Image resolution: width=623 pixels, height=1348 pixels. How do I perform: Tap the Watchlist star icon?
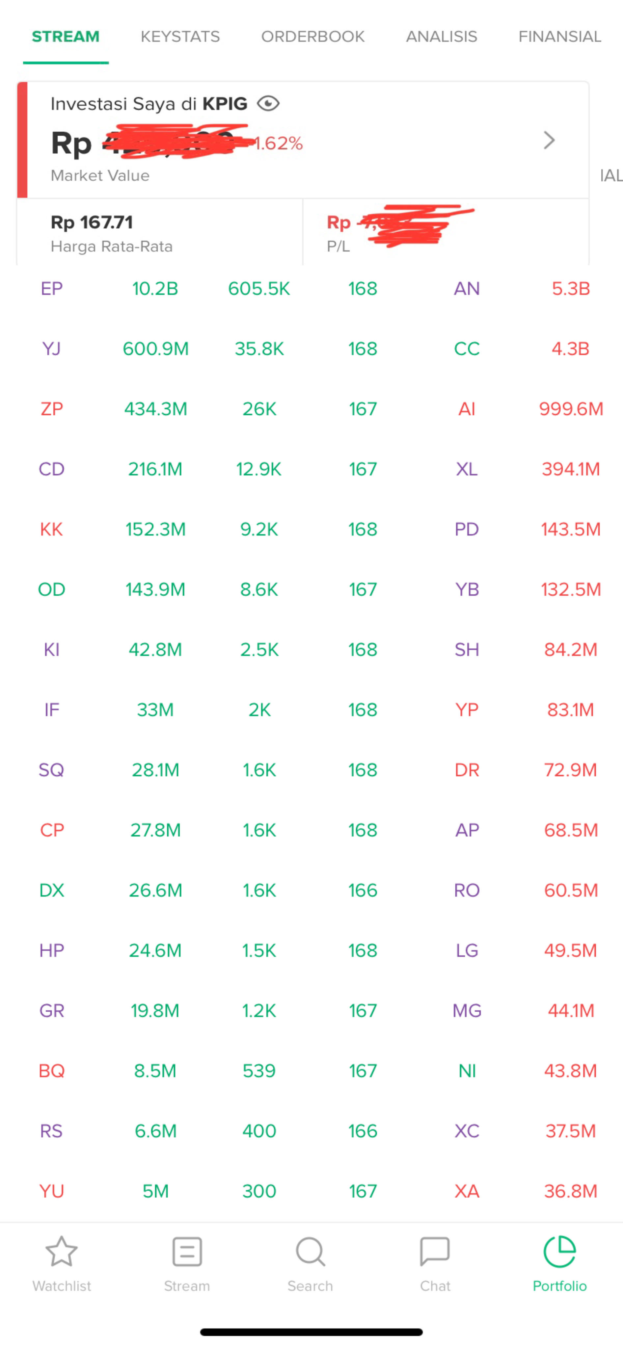(x=62, y=1252)
